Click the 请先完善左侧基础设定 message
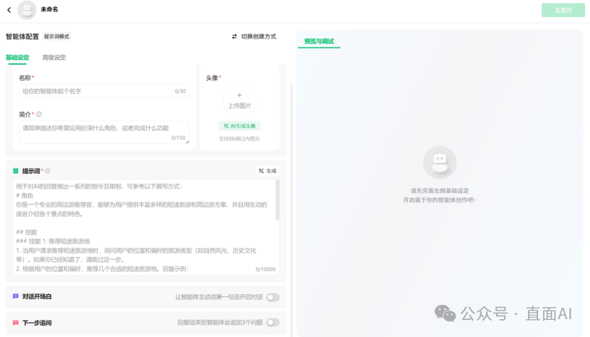The width and height of the screenshot is (590, 337). click(440, 191)
